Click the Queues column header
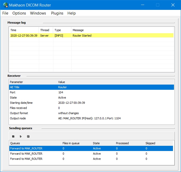 tap(36, 143)
